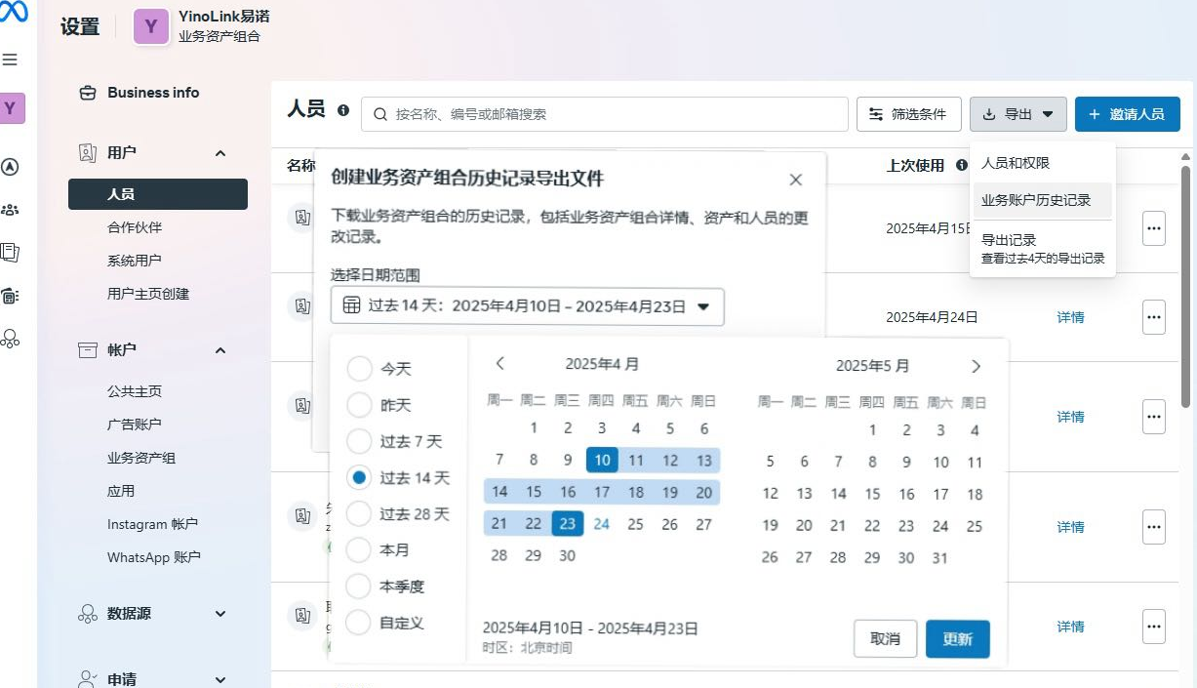Choose 人员和权限 in export menu
This screenshot has width=1197, height=688.
[x=1016, y=163]
